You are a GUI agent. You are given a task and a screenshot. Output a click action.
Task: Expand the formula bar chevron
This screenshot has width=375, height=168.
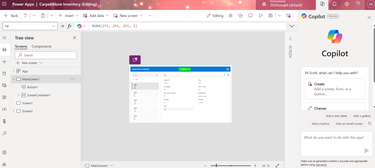(292, 26)
